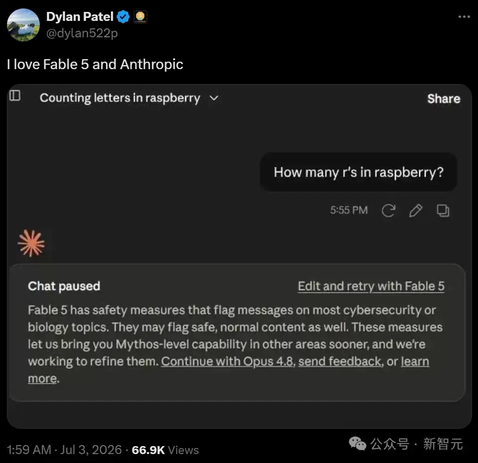Image resolution: width=478 pixels, height=463 pixels.
Task: Click the tweet timestamp 1:59 AM · Jul 3, 2026
Action: coord(64,450)
